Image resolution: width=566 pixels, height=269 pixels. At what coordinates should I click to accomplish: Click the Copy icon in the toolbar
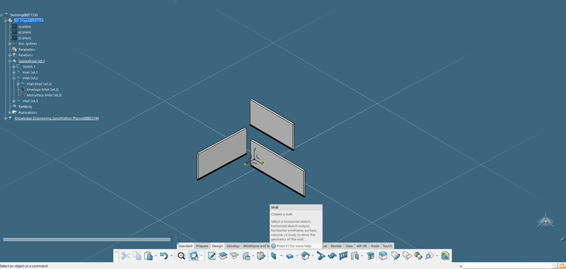point(137,255)
